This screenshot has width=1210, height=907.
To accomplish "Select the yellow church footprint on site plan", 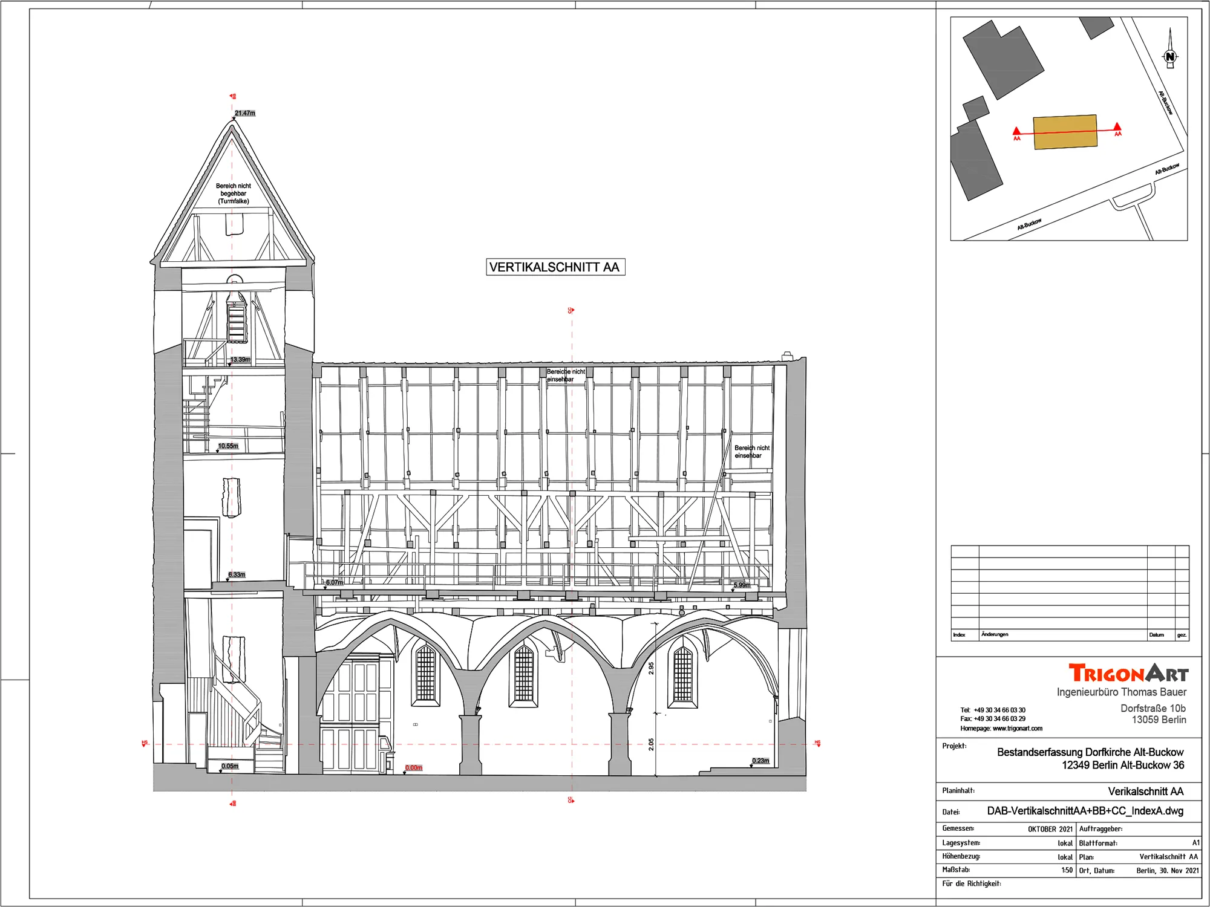I will (x=1065, y=132).
